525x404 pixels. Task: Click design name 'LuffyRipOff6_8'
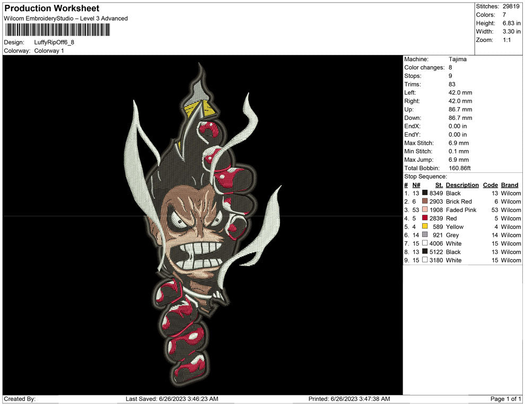(x=54, y=42)
